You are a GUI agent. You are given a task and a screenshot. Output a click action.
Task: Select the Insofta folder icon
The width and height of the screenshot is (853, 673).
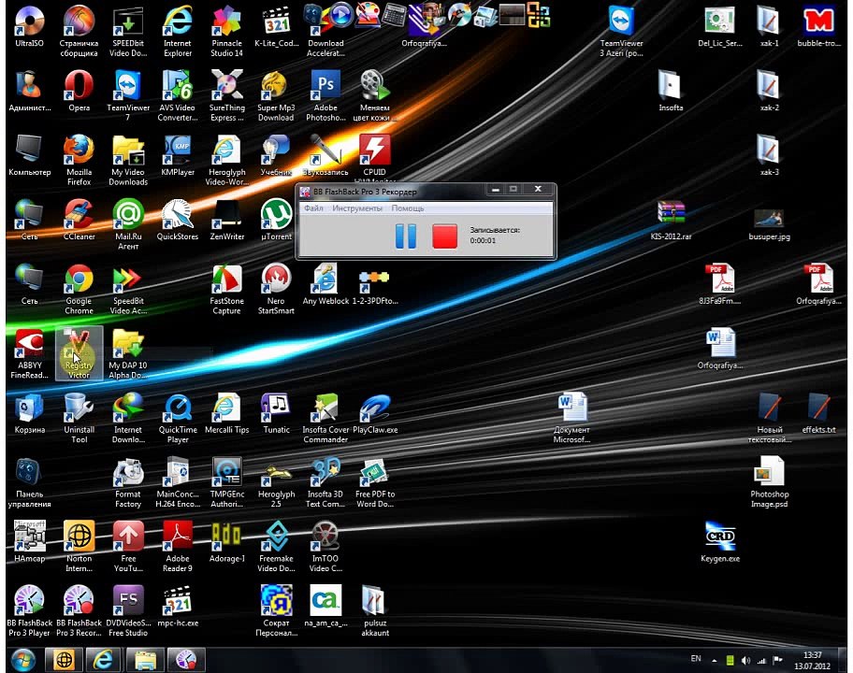(671, 92)
